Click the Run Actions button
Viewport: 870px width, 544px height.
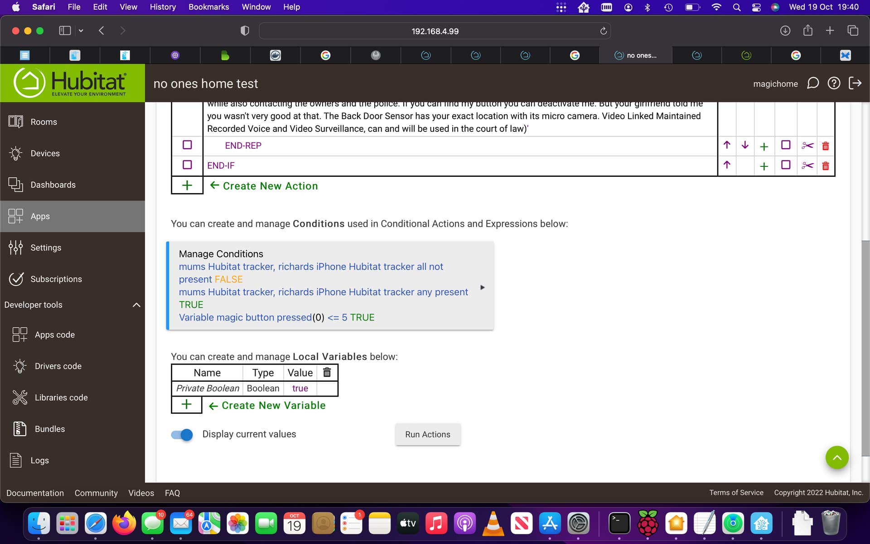(x=427, y=434)
